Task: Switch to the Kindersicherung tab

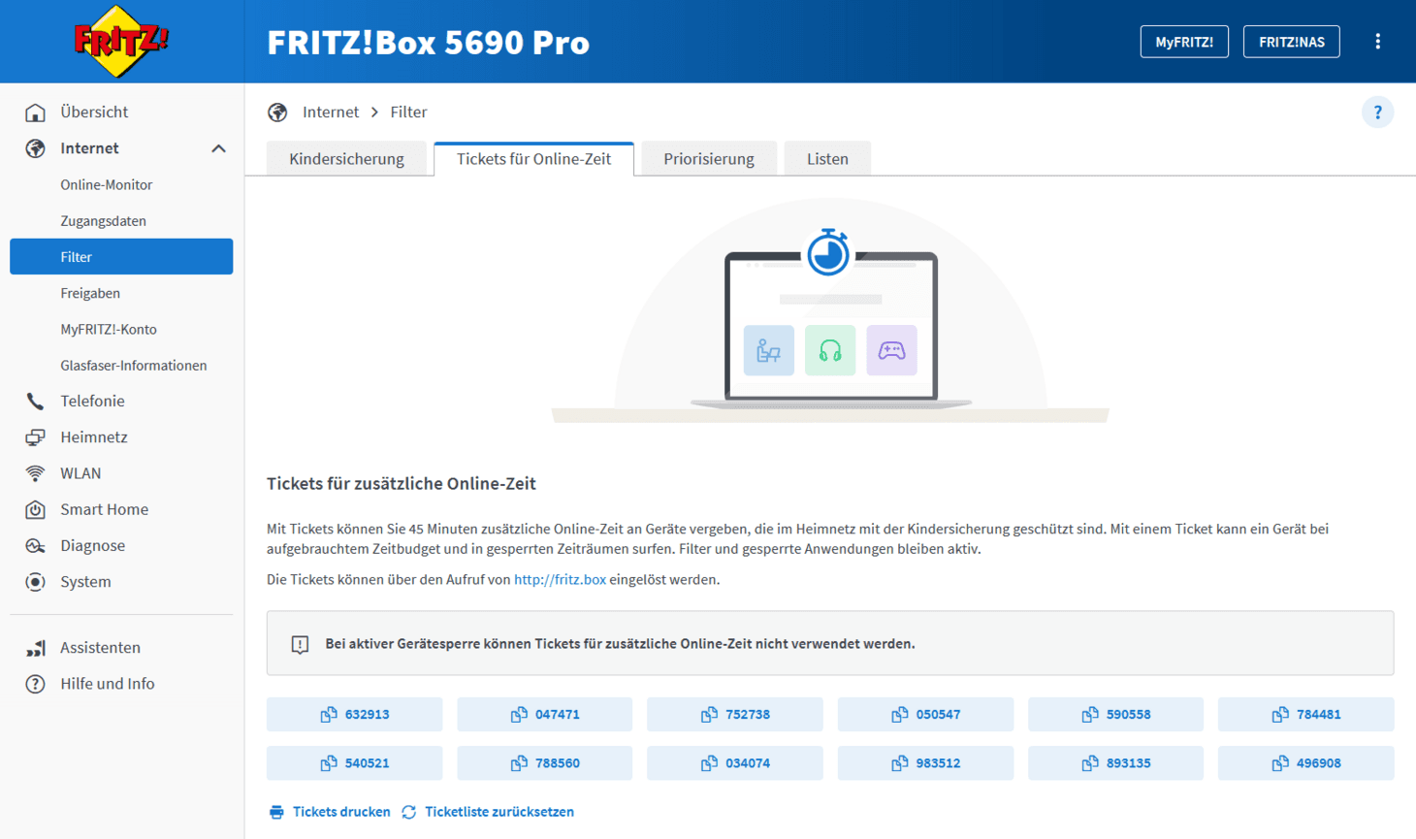Action: (346, 159)
